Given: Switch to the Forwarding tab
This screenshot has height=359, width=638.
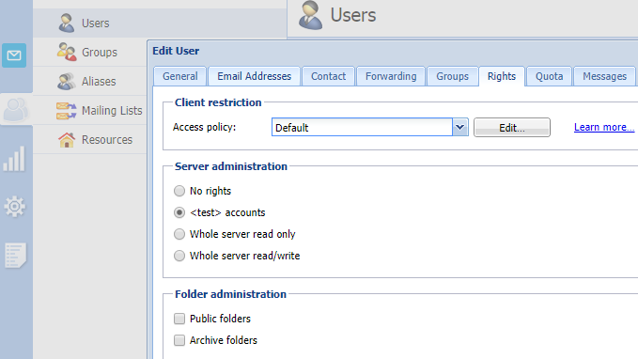Looking at the screenshot, I should click(x=391, y=76).
